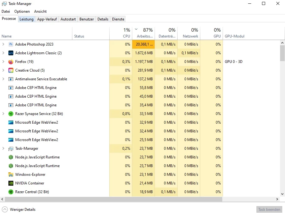Click the Task-Manager title bar icon
The width and height of the screenshot is (285, 217).
(x=4, y=4)
